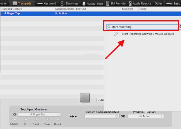Clear the start recording search text
Screen dimensions: 181x129
(180, 27)
